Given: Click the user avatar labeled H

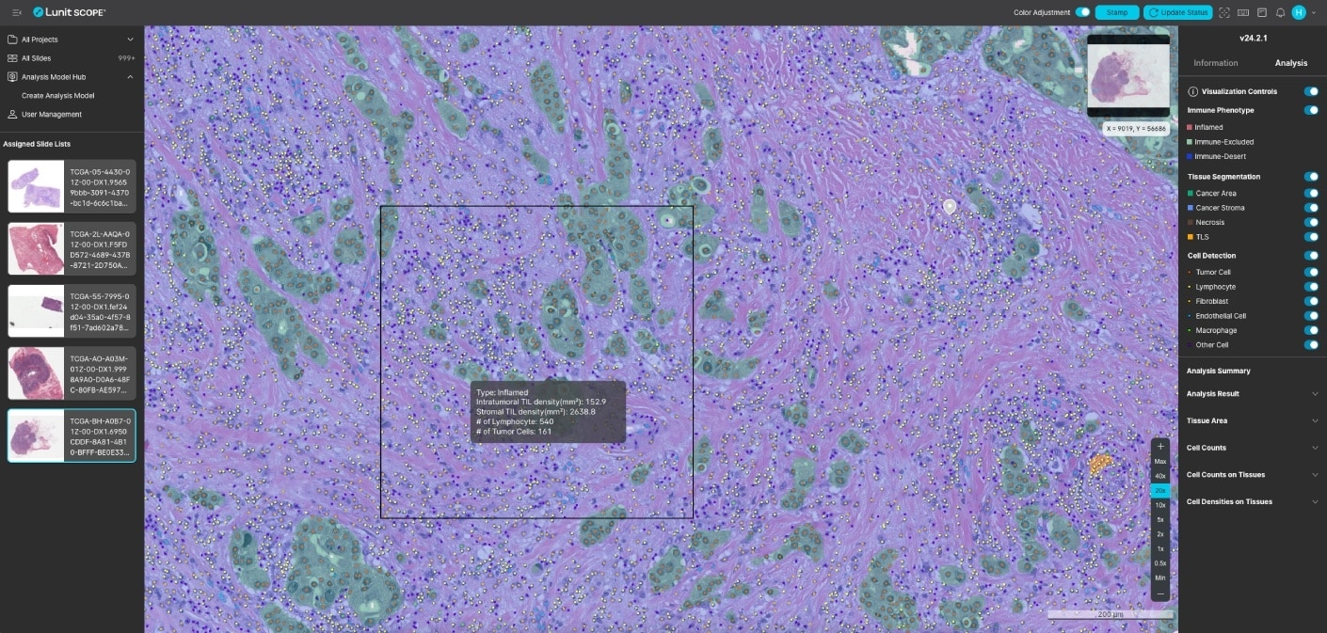Looking at the screenshot, I should click(x=1300, y=12).
